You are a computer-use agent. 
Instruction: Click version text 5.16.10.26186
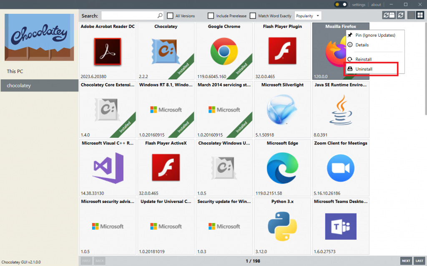click(x=327, y=193)
